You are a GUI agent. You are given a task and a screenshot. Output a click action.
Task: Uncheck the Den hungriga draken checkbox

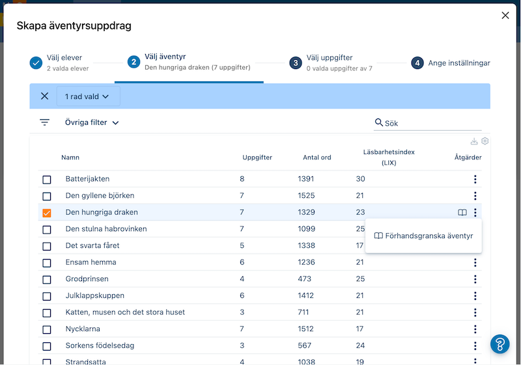47,213
